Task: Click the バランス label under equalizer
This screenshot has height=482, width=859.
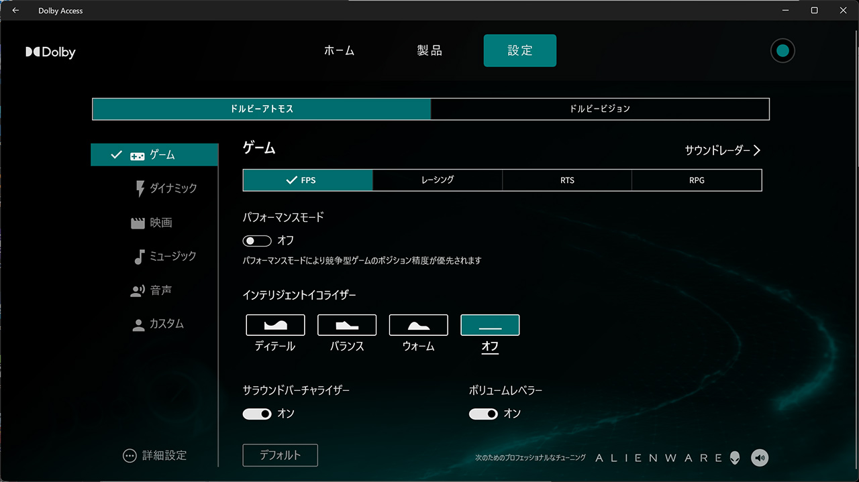Action: [347, 347]
